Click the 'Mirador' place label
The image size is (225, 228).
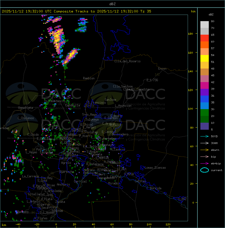point(114,183)
